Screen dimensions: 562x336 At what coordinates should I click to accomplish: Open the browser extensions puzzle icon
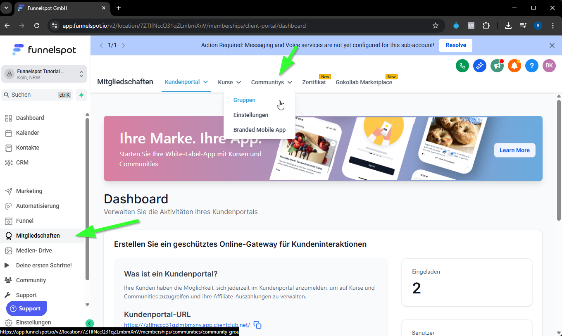tap(486, 26)
